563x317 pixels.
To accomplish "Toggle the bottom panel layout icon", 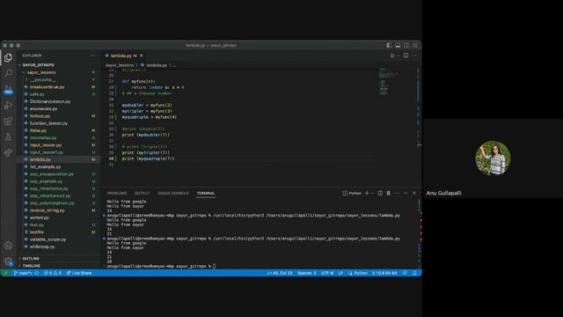I will click(x=398, y=45).
